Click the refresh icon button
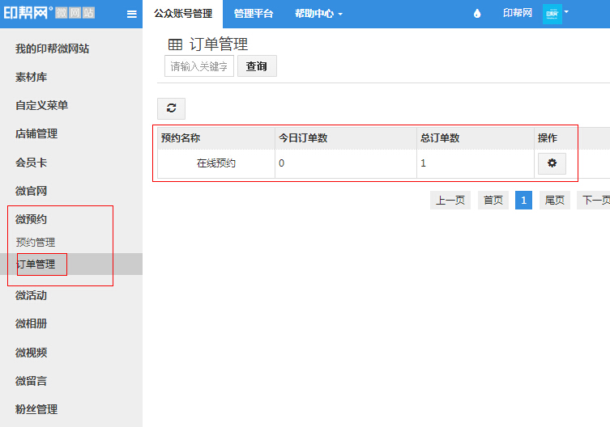610x427 pixels. [x=171, y=108]
